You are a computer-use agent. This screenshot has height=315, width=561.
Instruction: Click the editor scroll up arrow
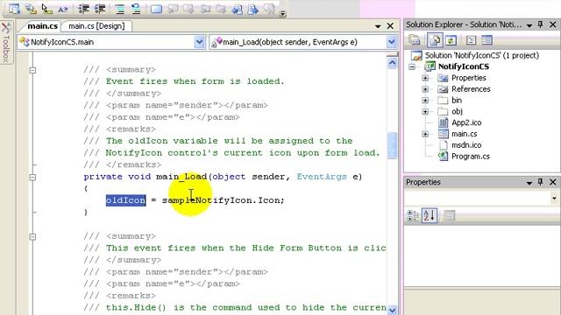pyautogui.click(x=392, y=63)
